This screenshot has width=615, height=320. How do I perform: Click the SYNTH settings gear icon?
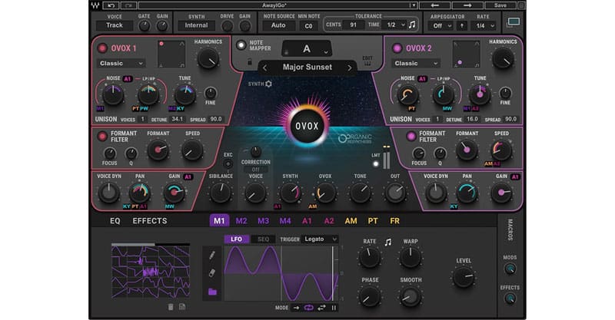pyautogui.click(x=268, y=84)
